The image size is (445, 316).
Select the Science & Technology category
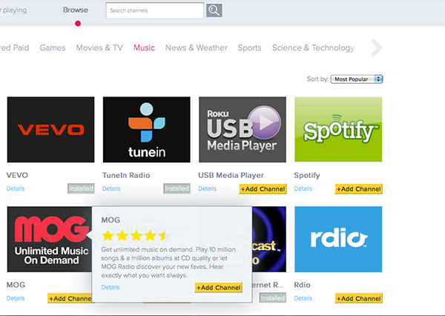[313, 47]
